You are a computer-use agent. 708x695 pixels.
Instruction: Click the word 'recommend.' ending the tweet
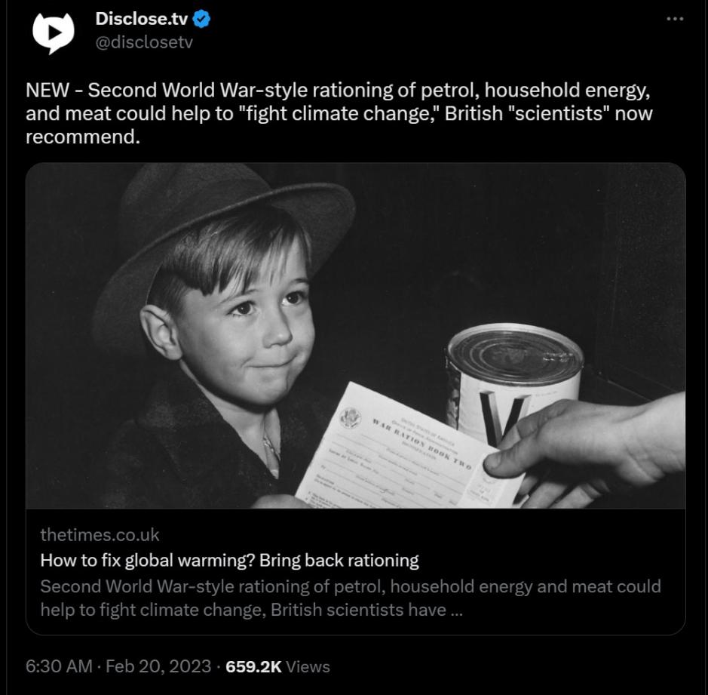pyautogui.click(x=83, y=137)
